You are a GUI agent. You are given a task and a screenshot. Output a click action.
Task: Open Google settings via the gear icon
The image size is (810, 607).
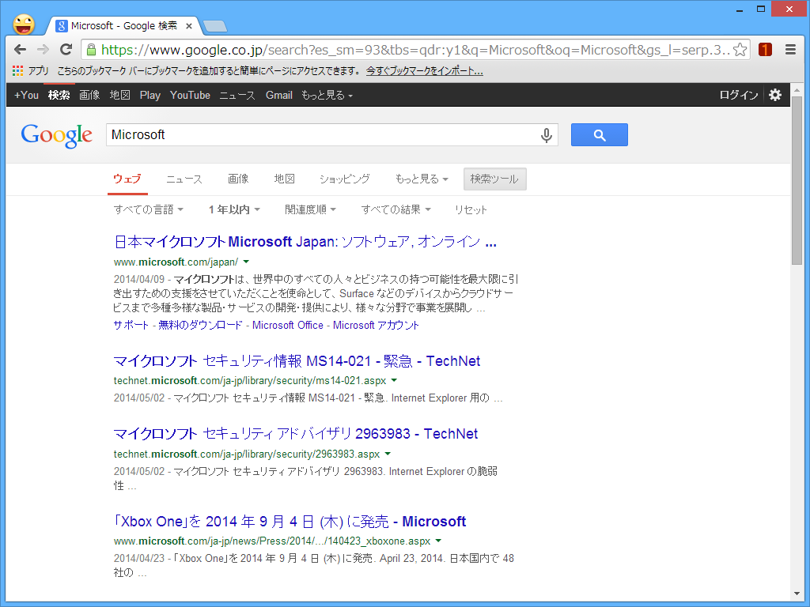774,95
